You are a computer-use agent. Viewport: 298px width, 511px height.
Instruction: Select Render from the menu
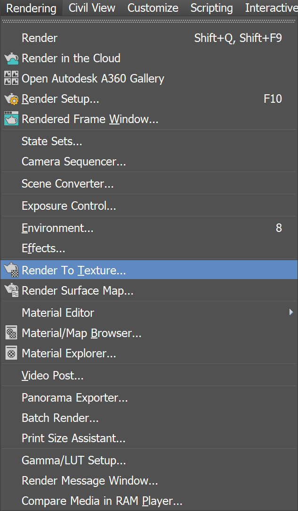coord(39,38)
